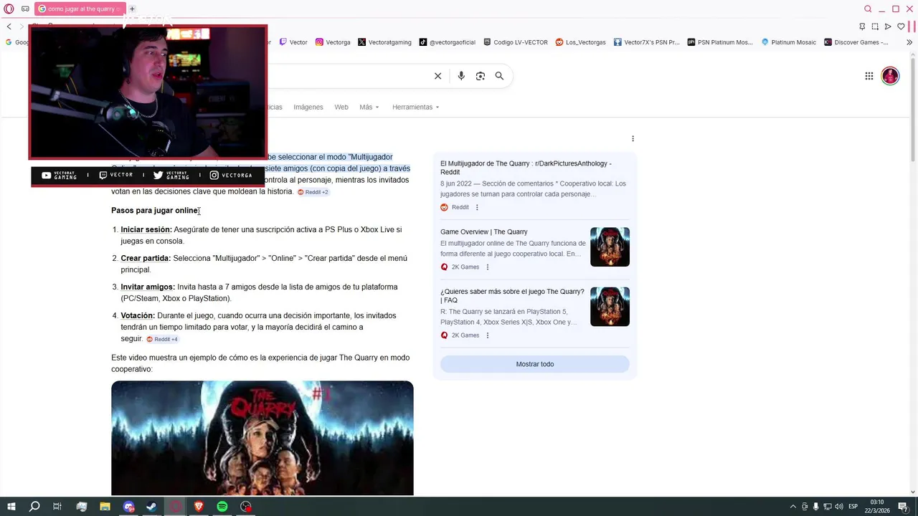Open options for the Reddit source result
The image size is (918, 516).
point(477,207)
